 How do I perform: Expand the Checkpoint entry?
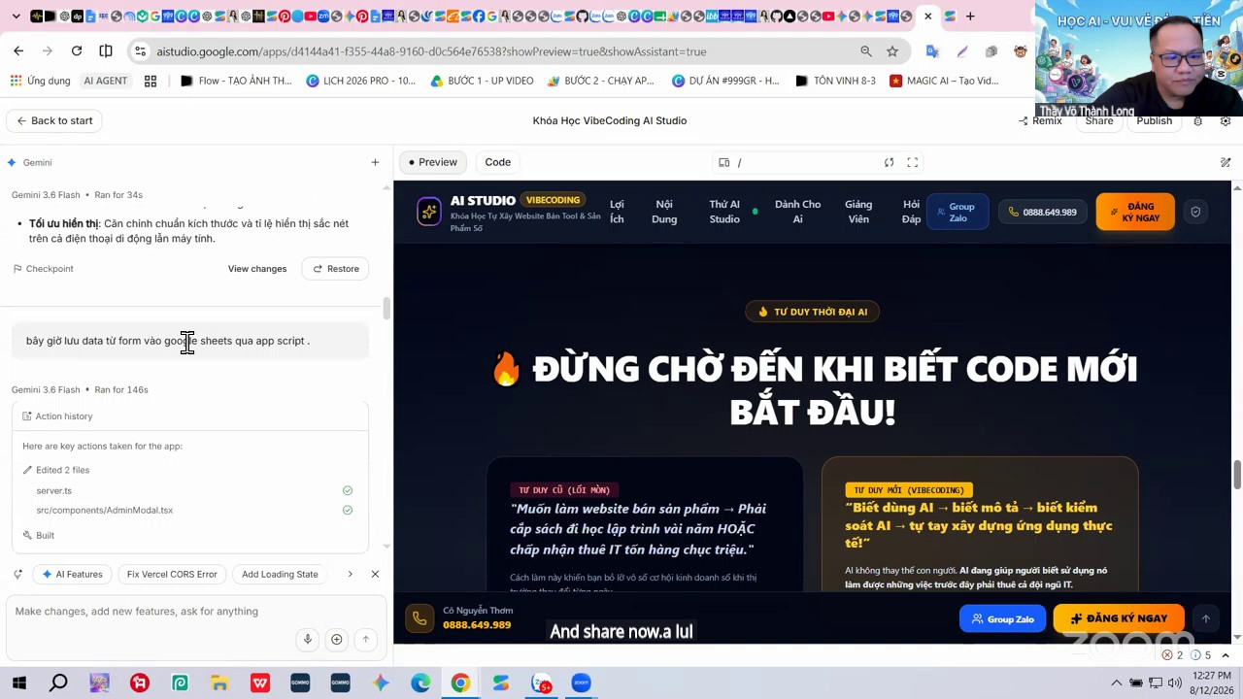(x=43, y=269)
